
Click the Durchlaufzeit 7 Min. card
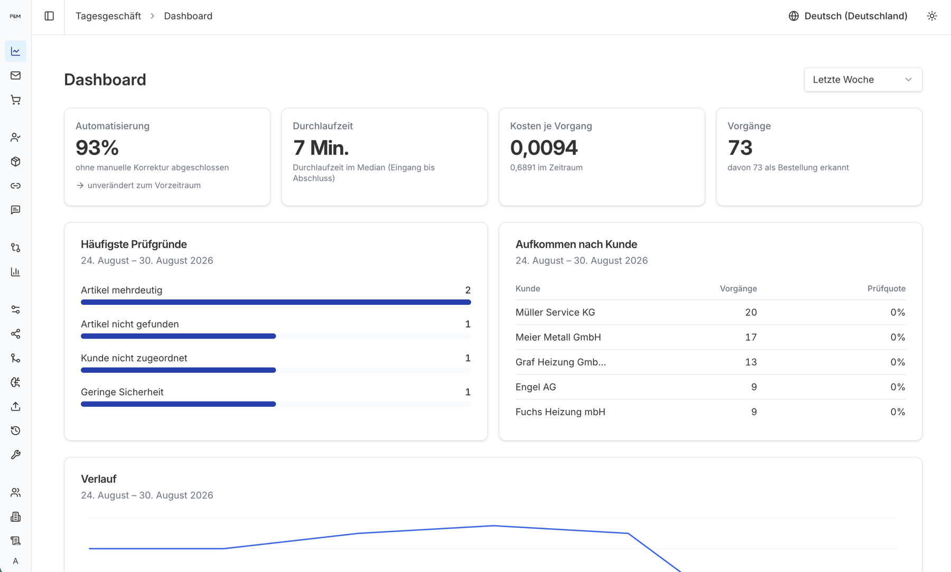[384, 157]
